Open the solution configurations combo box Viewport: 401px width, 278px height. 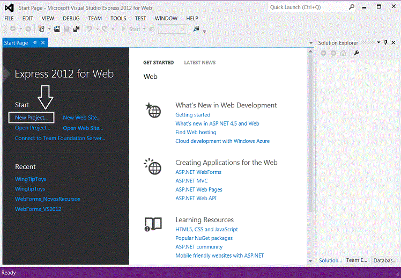click(x=172, y=29)
